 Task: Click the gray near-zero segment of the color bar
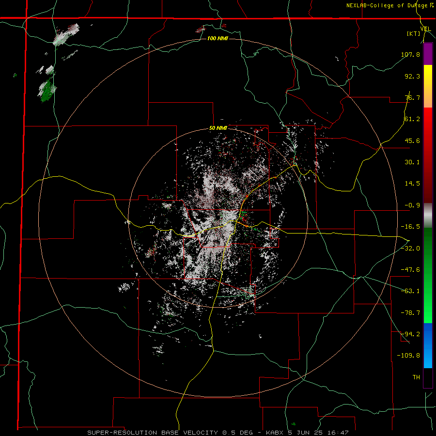[428, 216]
